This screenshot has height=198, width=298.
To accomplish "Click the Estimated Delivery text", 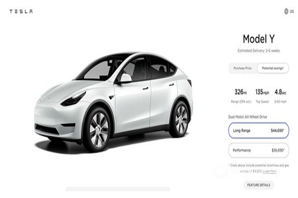I will pos(259,51).
